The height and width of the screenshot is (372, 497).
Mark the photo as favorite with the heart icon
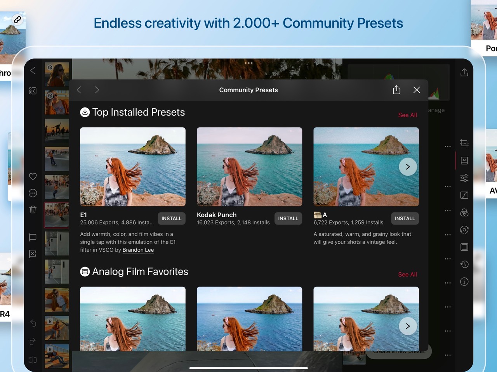33,176
